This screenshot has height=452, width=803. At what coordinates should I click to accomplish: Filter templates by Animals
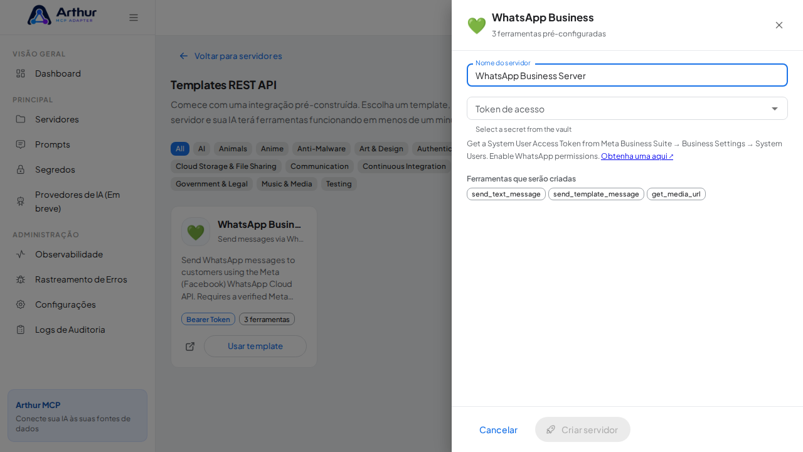click(233, 149)
